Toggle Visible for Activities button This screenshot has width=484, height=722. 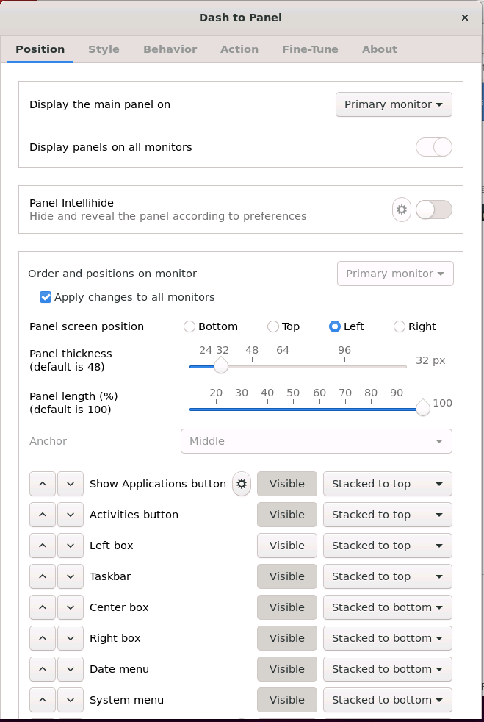click(287, 515)
